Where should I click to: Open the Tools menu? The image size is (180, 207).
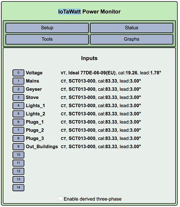click(47, 39)
